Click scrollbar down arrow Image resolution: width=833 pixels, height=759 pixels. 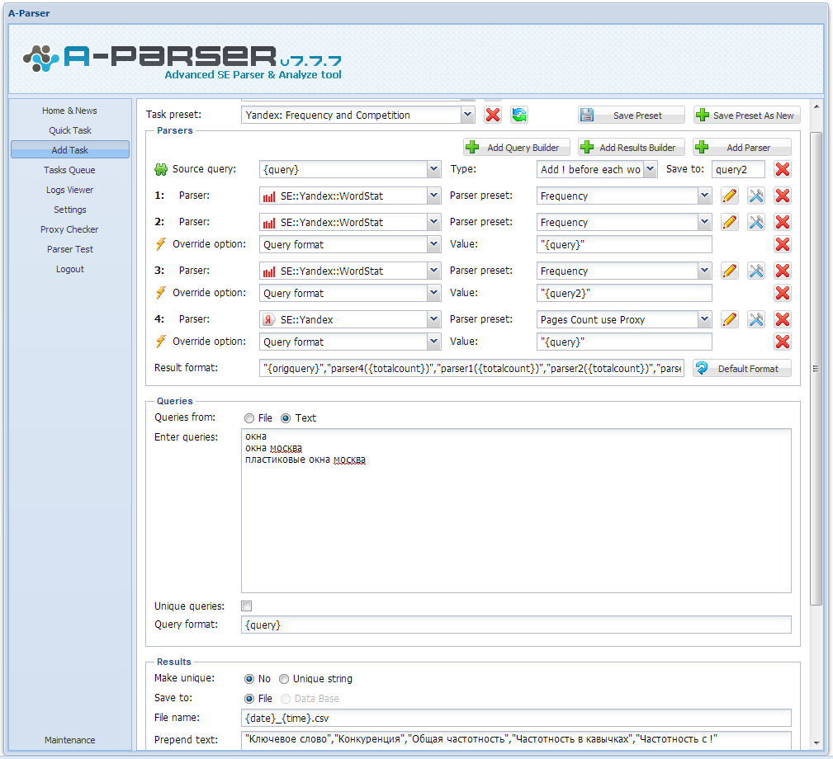[x=816, y=743]
